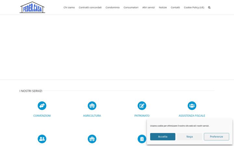Screen dimensions: 234x146
Task: Click the 'Usiamo cookie per ottimizzare' notice text
Action: pyautogui.click(x=180, y=126)
